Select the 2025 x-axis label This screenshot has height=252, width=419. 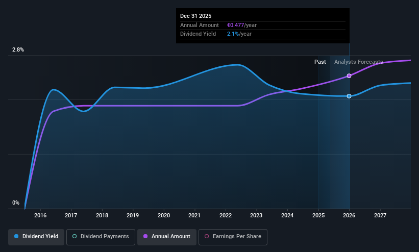pos(318,215)
